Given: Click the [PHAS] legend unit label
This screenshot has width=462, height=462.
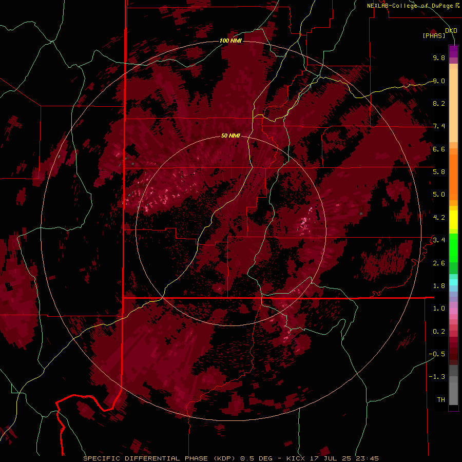Looking at the screenshot, I should point(434,35).
